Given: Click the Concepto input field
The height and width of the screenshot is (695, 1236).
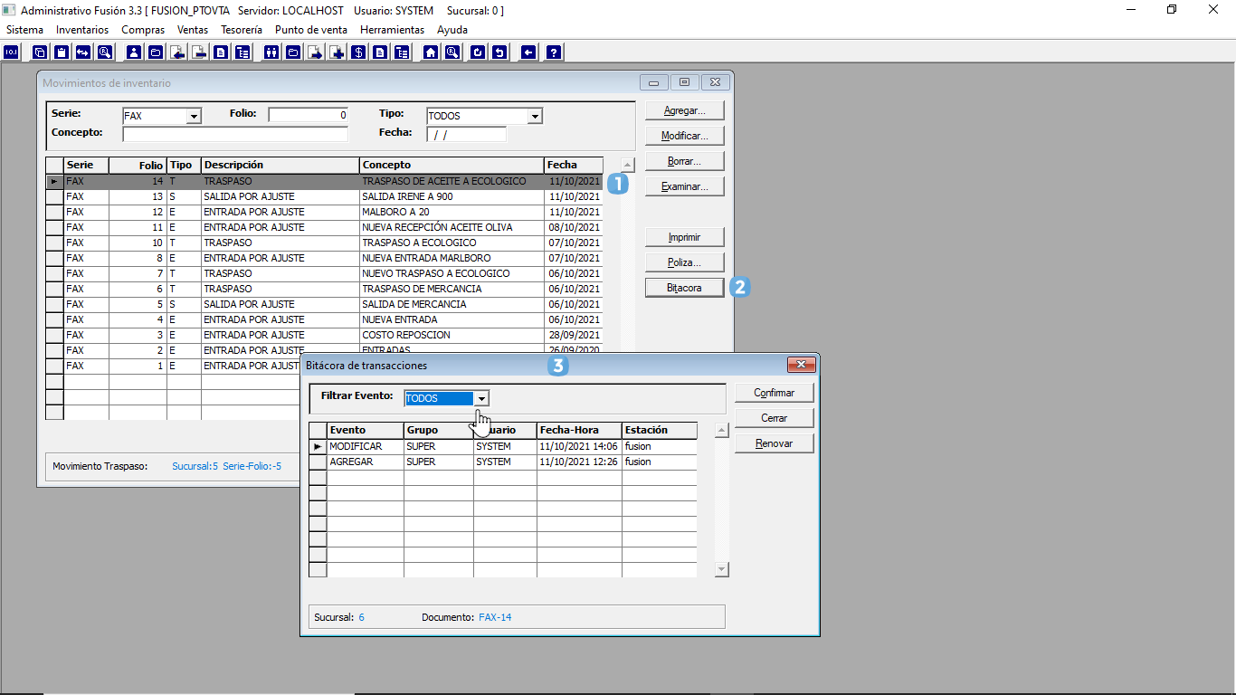Looking at the screenshot, I should coord(235,134).
